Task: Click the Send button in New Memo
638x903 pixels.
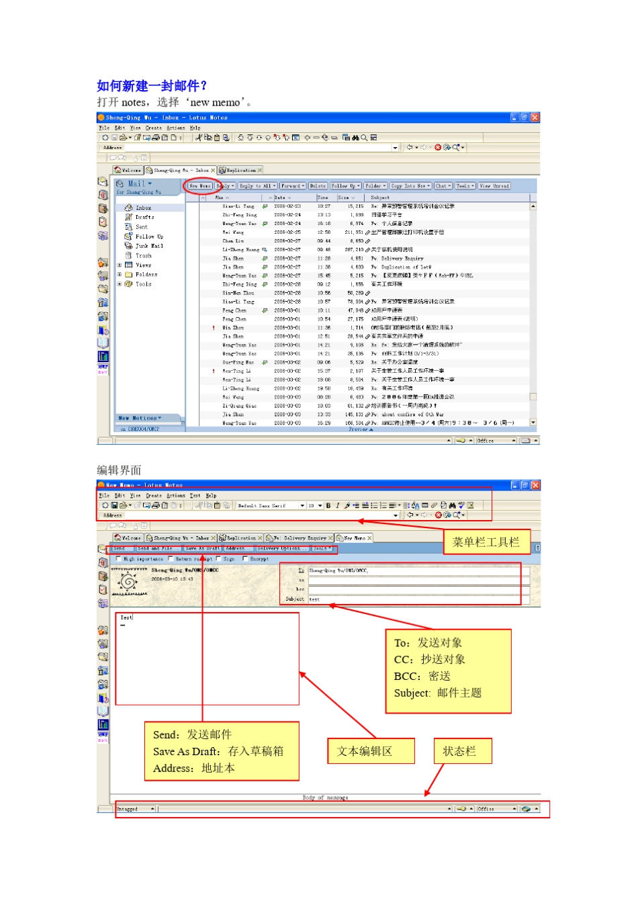Action: pos(123,549)
